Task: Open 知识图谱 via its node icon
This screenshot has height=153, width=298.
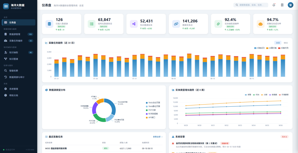Action: click(x=6, y=59)
